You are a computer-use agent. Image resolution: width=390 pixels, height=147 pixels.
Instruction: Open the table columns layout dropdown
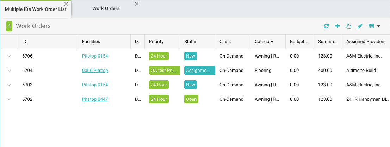click(x=374, y=26)
